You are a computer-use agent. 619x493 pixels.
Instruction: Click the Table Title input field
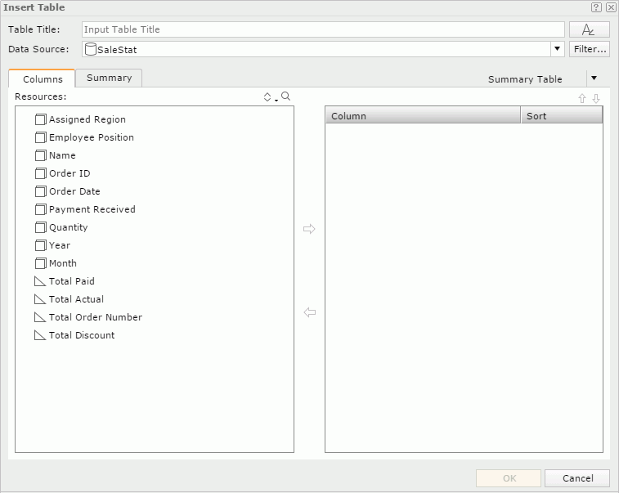323,29
